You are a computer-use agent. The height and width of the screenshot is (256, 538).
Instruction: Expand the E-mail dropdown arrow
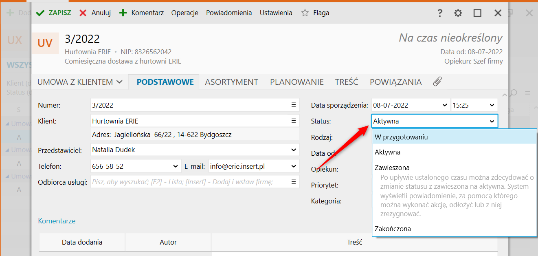[294, 166]
